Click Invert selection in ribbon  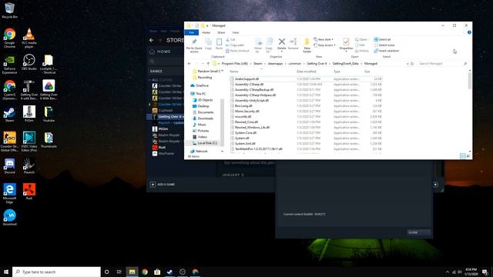(387, 51)
